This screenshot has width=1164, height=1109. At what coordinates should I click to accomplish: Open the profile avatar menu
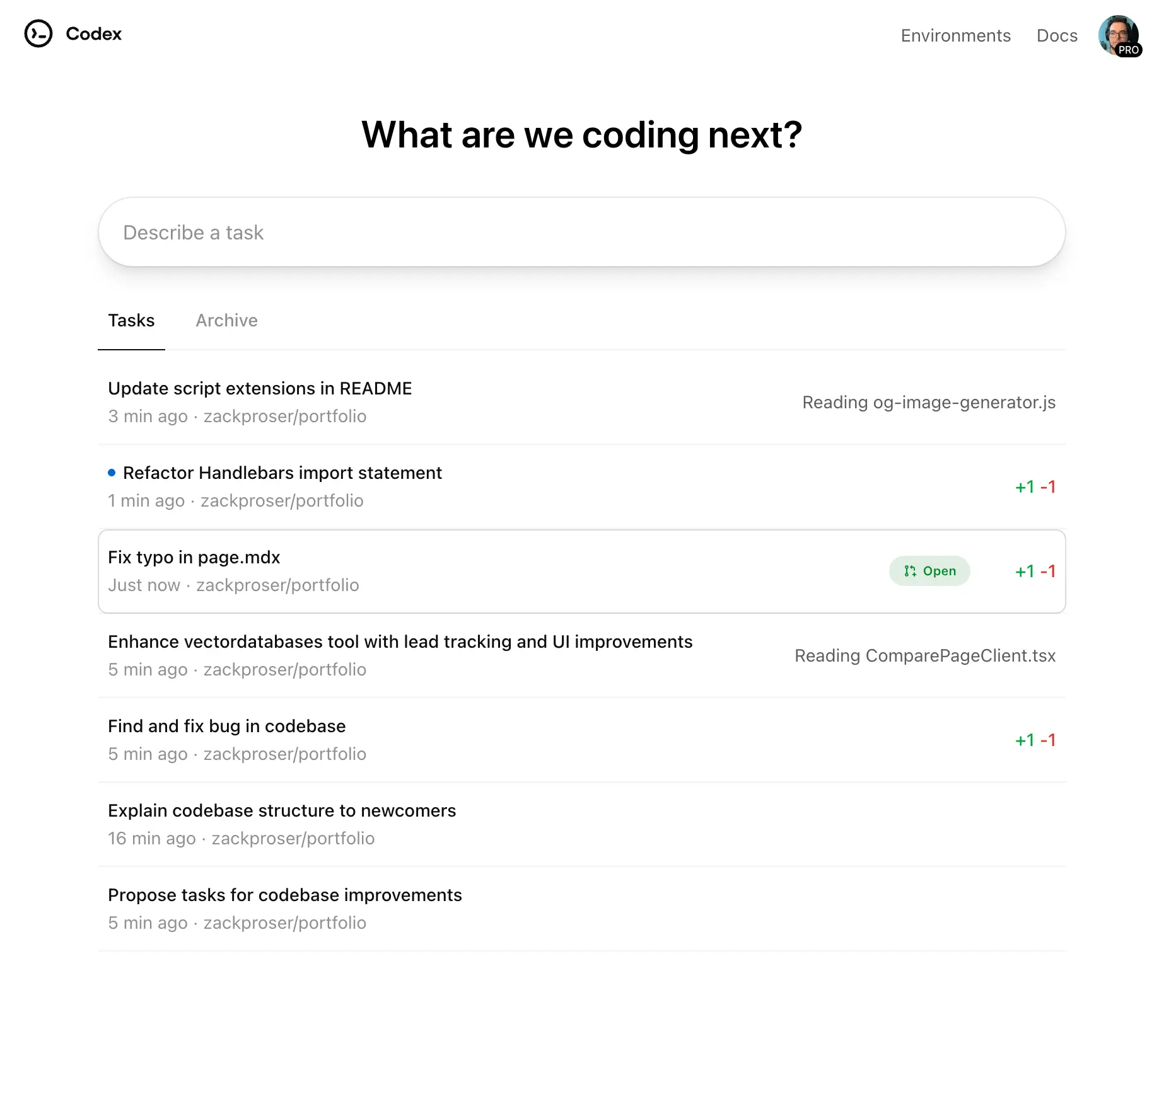[1119, 36]
